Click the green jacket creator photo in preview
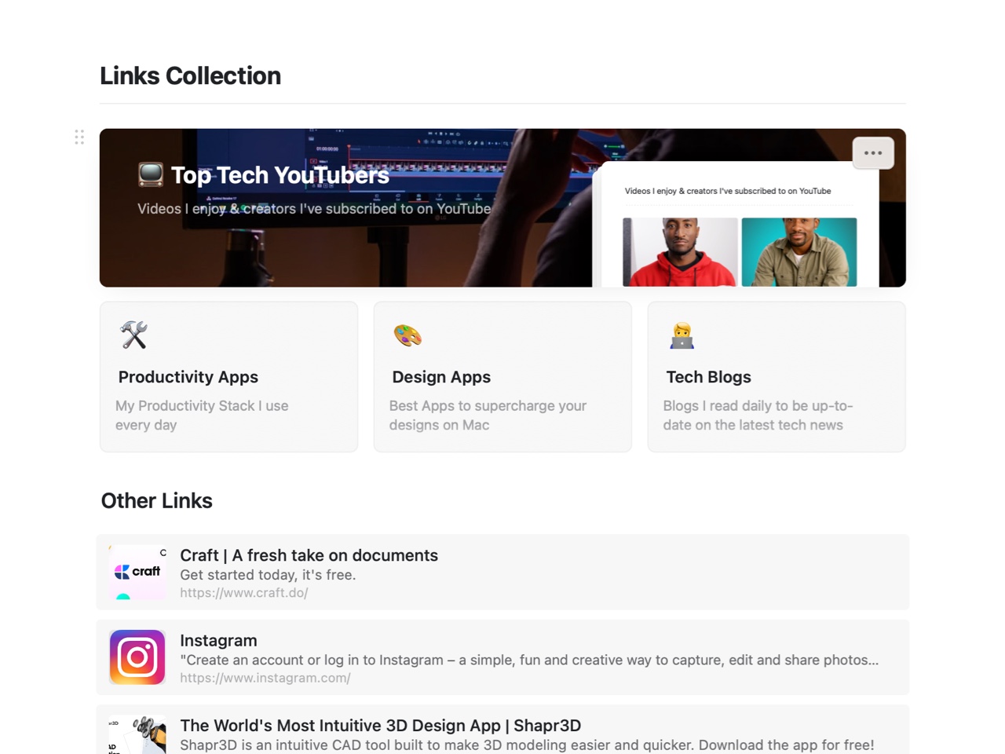The image size is (1005, 754). click(x=799, y=252)
